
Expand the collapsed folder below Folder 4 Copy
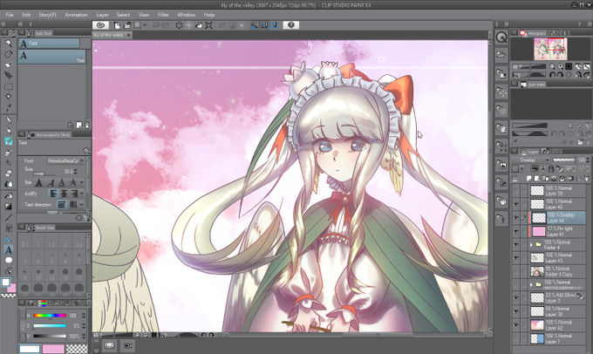coord(531,285)
